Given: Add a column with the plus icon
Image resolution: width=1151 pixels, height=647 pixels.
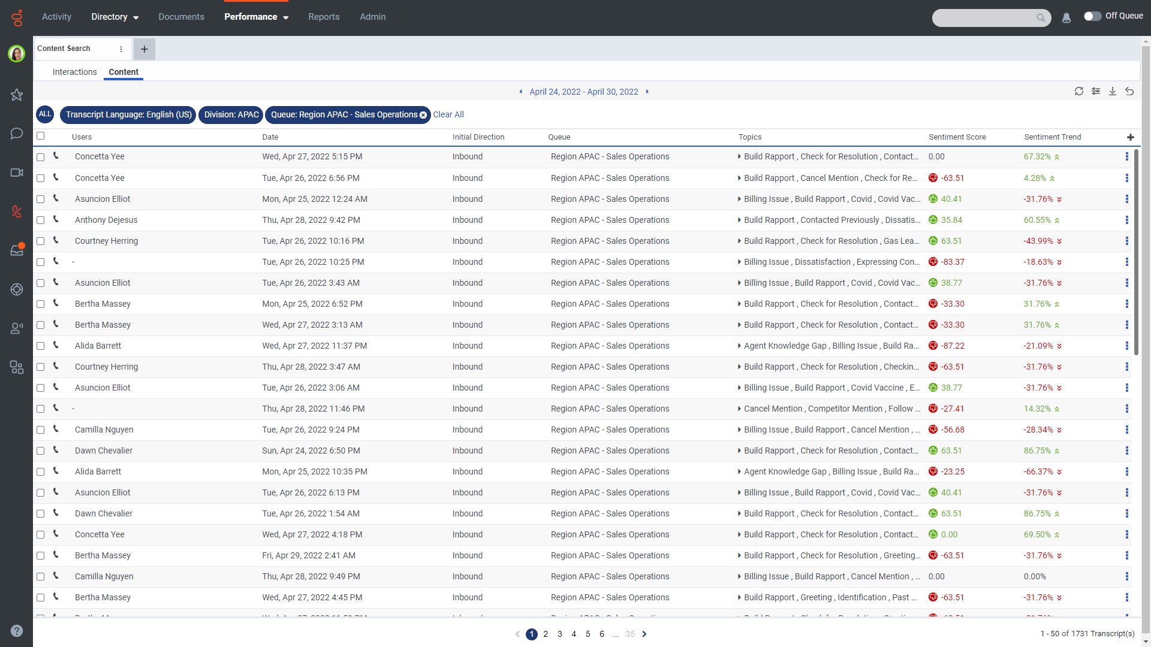Looking at the screenshot, I should [1130, 137].
